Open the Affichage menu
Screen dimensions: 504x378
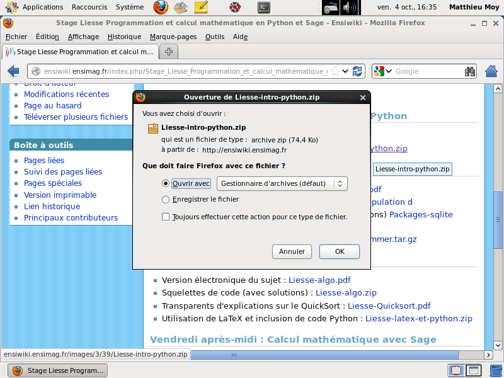(83, 37)
